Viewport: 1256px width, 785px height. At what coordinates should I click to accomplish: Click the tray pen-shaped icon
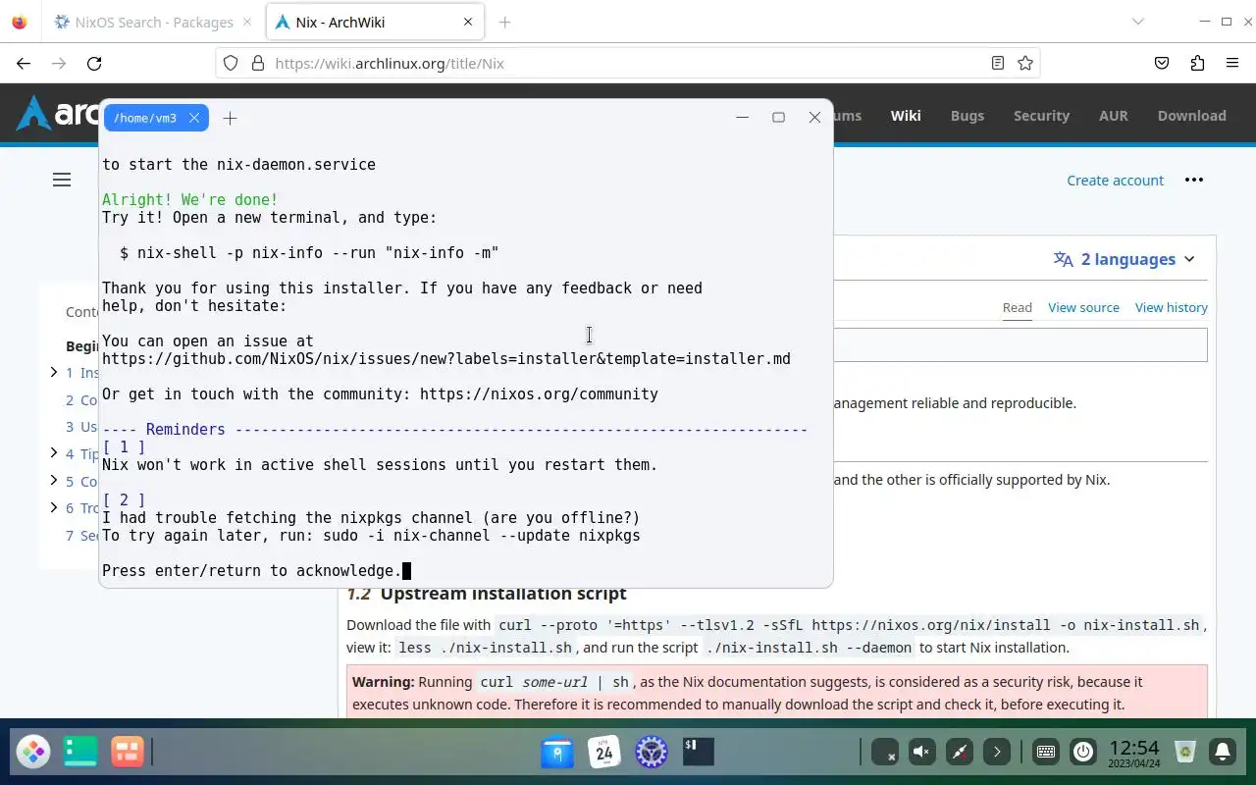click(960, 752)
